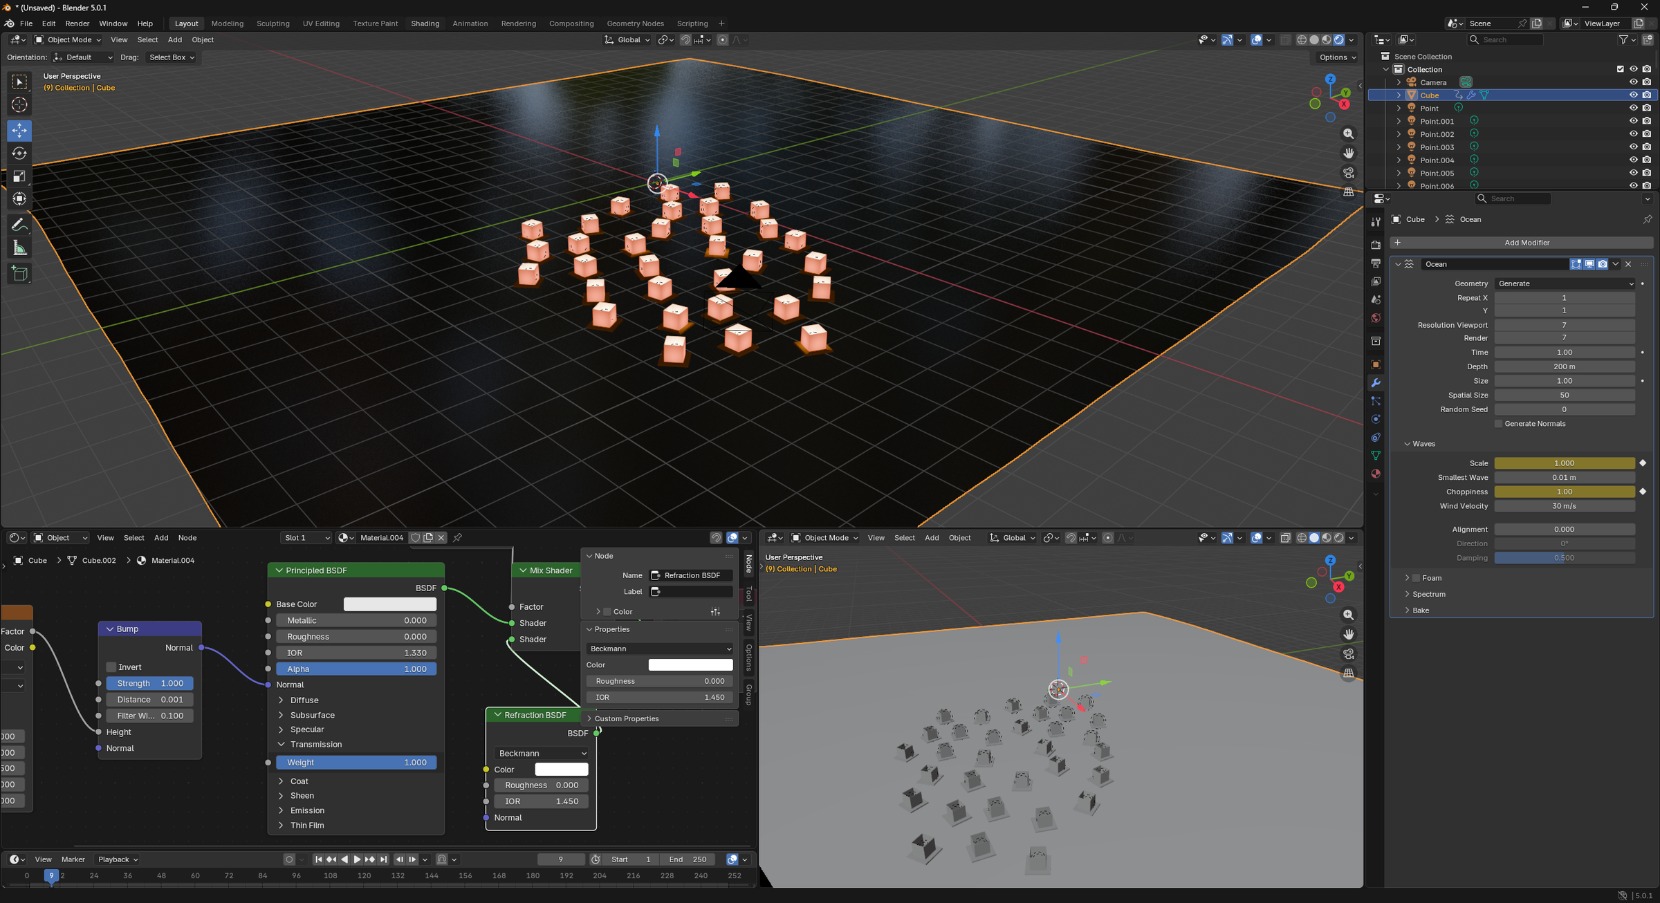Image resolution: width=1660 pixels, height=903 pixels.
Task: Check the Invert option on Bump node
Action: [x=111, y=667]
